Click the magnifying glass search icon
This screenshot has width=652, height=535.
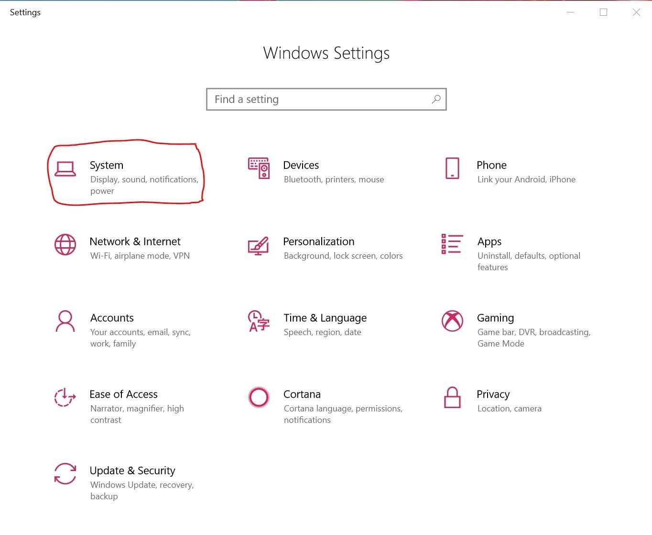[x=436, y=99]
